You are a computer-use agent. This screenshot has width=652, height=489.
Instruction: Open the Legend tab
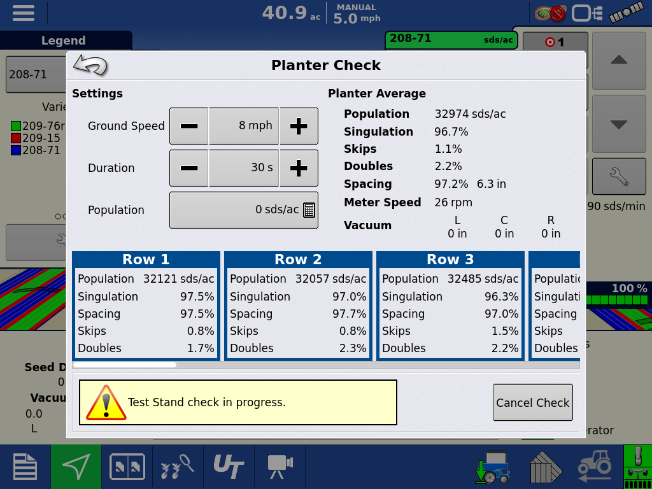click(64, 41)
